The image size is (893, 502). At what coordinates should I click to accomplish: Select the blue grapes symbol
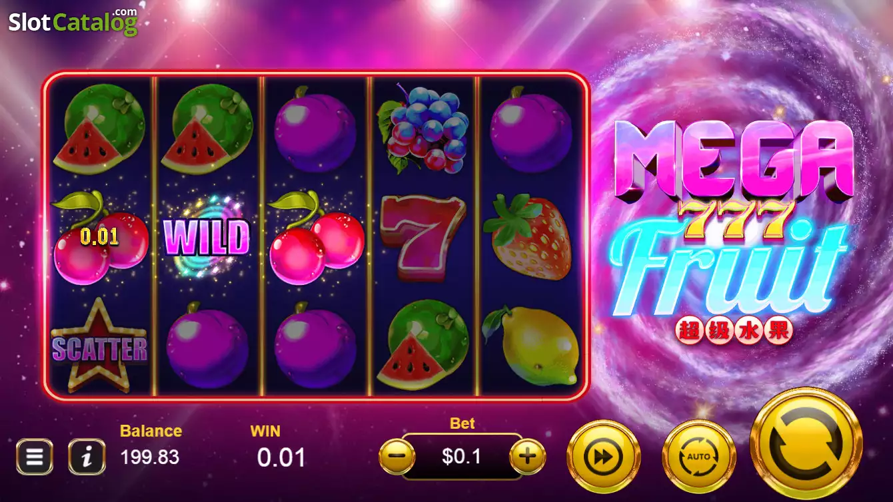pyautogui.click(x=421, y=127)
